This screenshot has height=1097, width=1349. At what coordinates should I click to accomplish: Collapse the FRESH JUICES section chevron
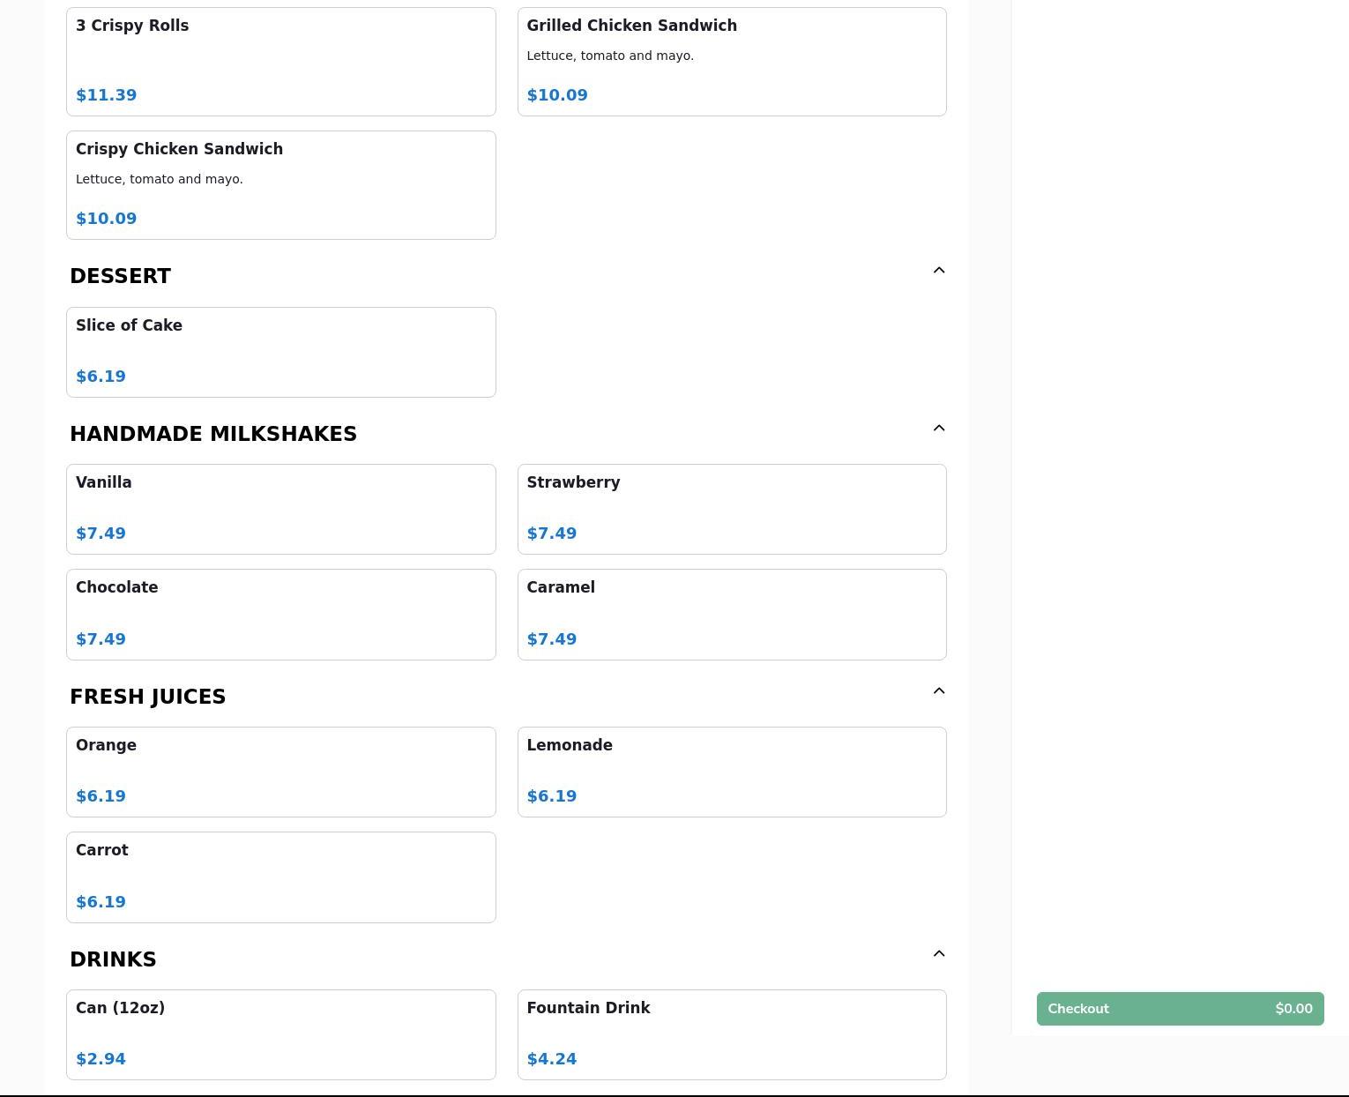939,691
